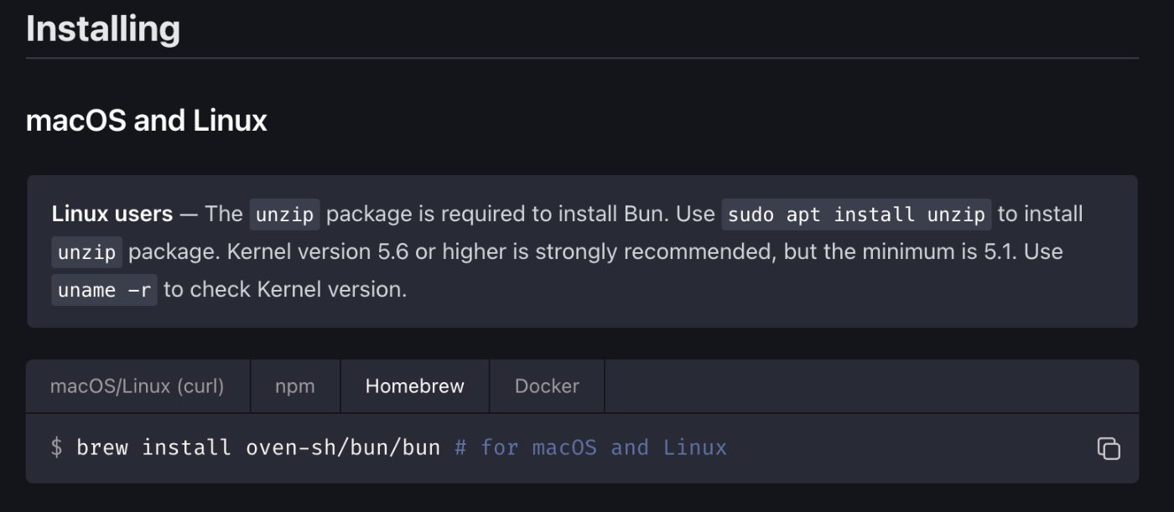The image size is (1174, 512).
Task: Click the Installing section heading
Action: point(103,28)
